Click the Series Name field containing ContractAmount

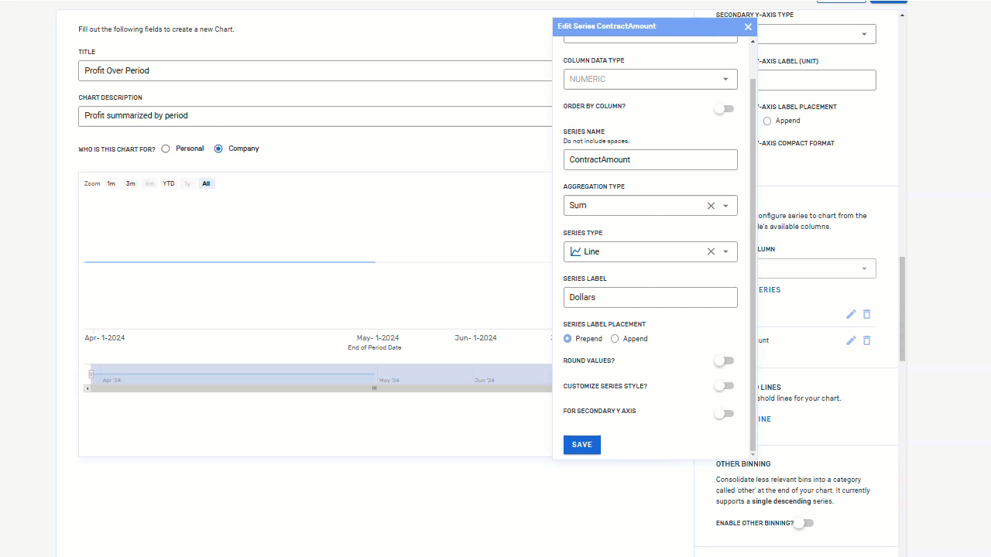click(x=650, y=159)
